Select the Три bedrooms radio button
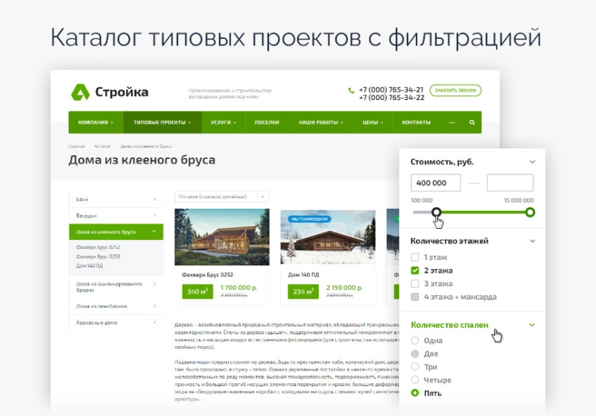 [x=416, y=367]
